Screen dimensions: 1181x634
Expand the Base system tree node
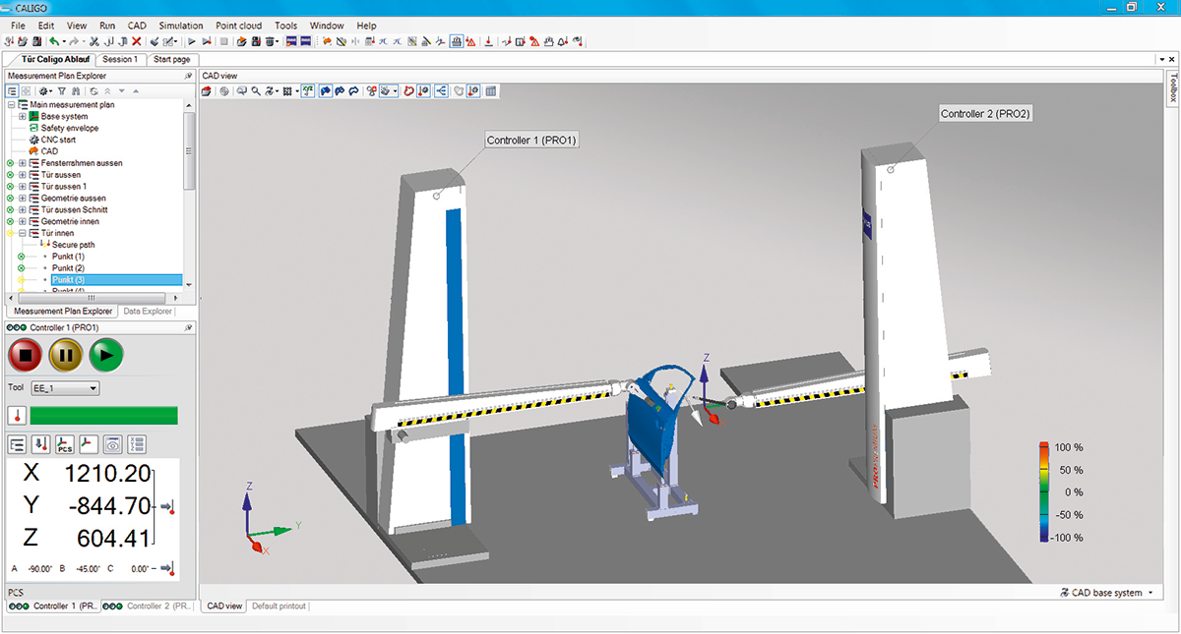(22, 116)
